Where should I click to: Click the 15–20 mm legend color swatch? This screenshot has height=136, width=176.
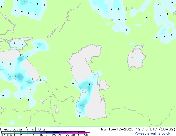(43, 132)
